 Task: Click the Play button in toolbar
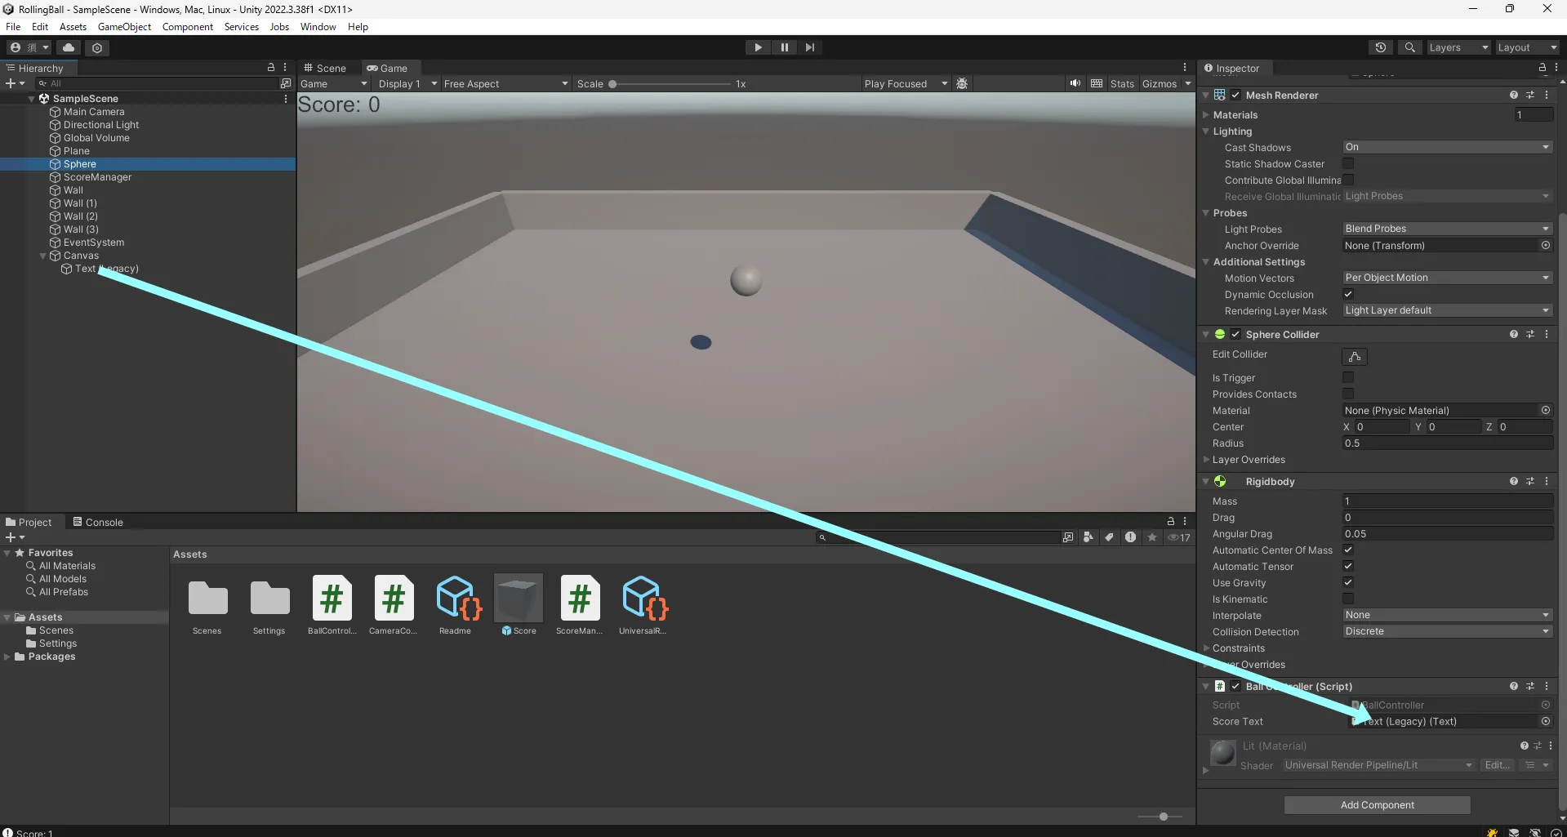pyautogui.click(x=758, y=47)
